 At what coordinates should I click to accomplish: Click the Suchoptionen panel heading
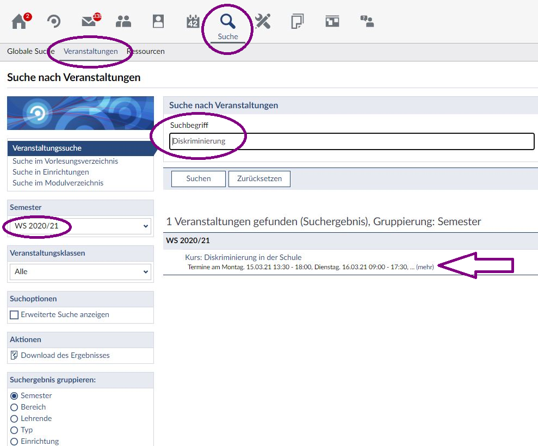pyautogui.click(x=33, y=299)
